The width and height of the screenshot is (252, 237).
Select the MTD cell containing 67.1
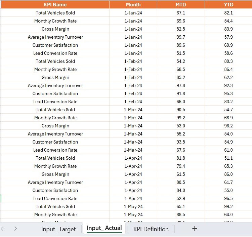[181, 13]
